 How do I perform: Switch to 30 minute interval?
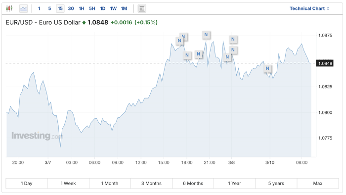(71, 8)
